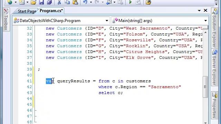
Task: Save Program.cs with the floppy disk icon
Action: pos(41,2)
